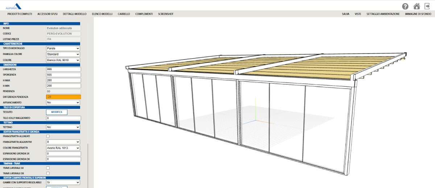
Task: Open the Tettino dropdown
Action: pos(63,127)
